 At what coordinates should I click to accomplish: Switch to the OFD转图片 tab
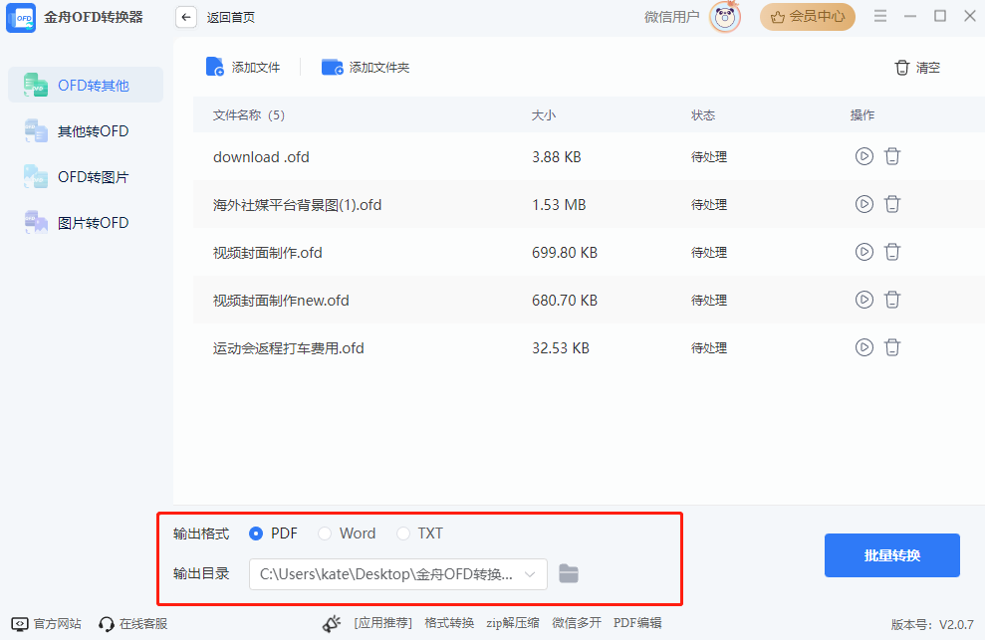click(x=86, y=177)
